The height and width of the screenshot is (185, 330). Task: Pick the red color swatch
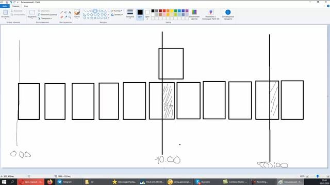[x=164, y=11]
